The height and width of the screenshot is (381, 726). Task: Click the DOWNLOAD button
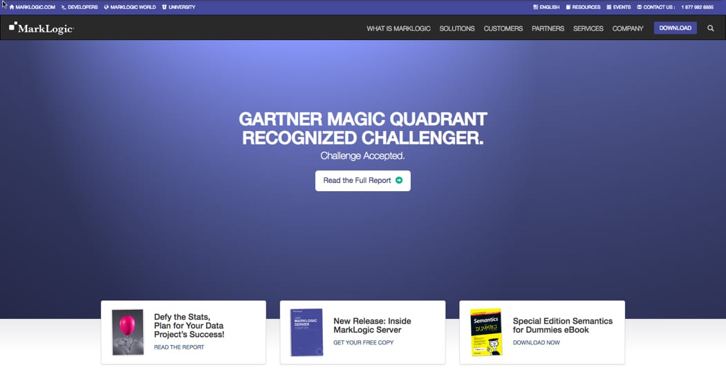[x=675, y=28]
